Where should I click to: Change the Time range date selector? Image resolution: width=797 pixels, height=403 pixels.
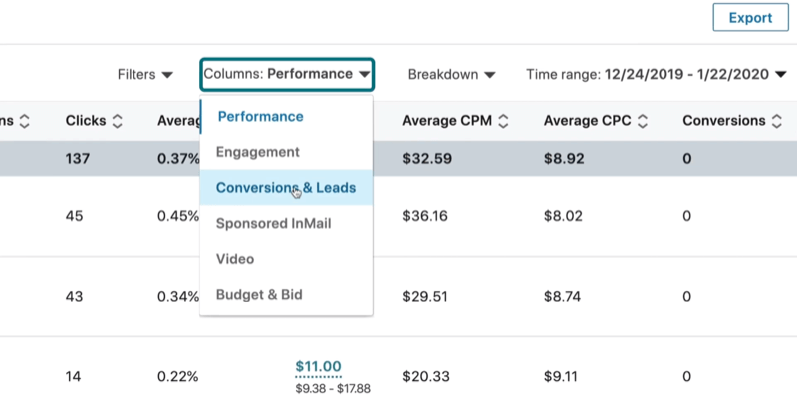(x=655, y=74)
